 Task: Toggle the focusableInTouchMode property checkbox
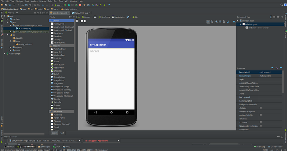[x=261, y=126]
